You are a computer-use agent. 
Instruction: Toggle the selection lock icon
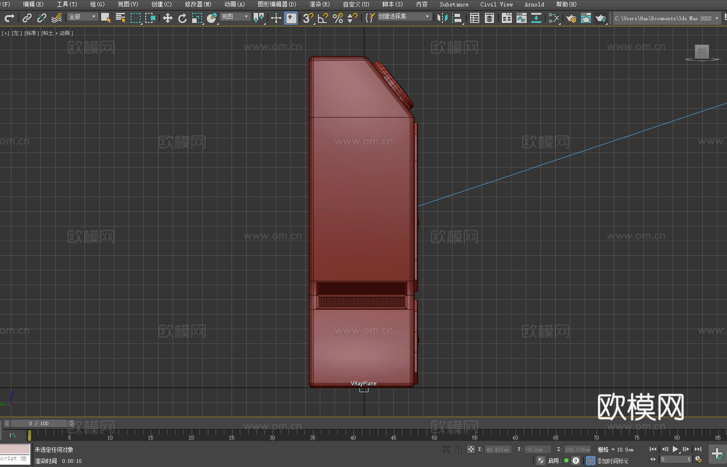pyautogui.click(x=458, y=449)
